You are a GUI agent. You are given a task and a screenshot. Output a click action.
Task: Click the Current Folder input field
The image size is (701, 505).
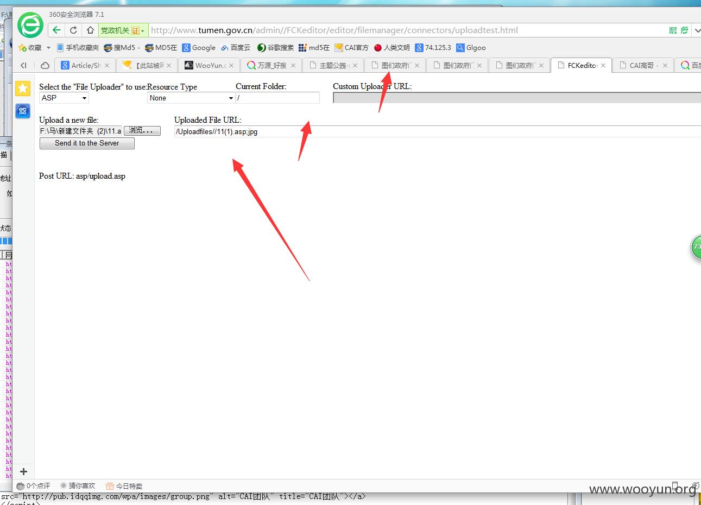coord(277,98)
